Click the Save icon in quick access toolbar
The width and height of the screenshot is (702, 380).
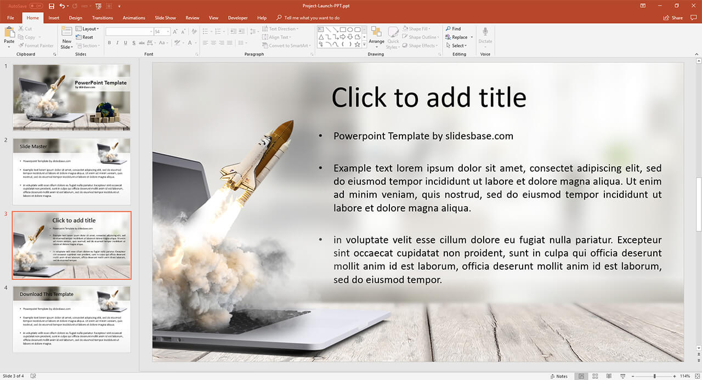click(x=52, y=6)
